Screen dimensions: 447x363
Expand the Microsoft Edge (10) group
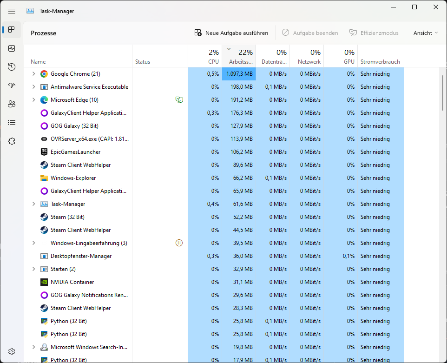pos(33,100)
